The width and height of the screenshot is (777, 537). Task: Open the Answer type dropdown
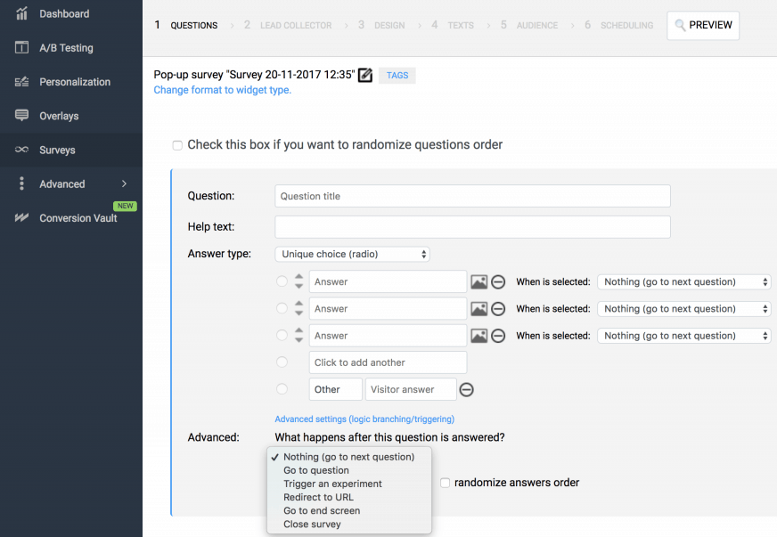tap(352, 254)
